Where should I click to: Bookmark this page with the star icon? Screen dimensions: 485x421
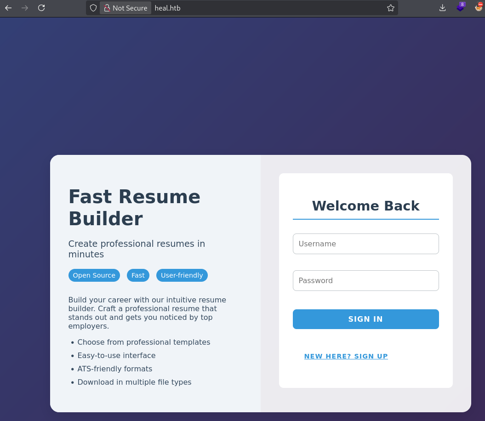pos(391,8)
